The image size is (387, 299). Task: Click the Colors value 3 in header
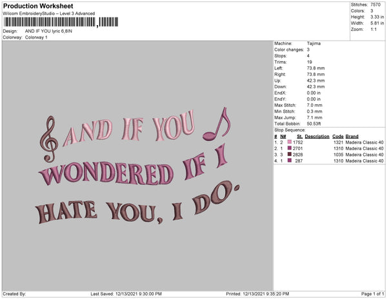372,11
